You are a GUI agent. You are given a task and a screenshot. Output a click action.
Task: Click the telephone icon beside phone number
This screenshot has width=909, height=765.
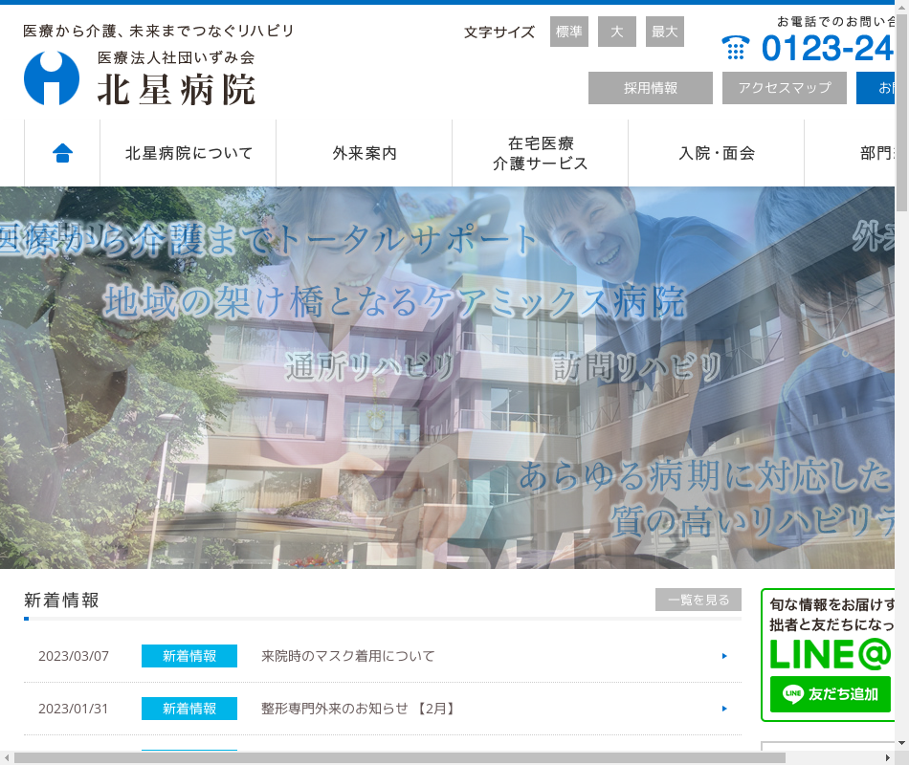point(736,48)
